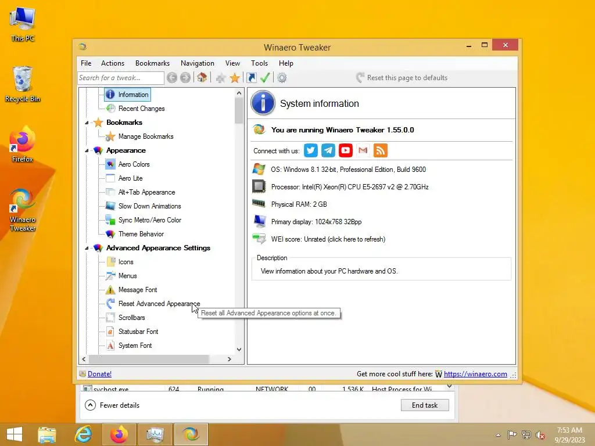Open the https://winaero.com link

[x=475, y=374]
